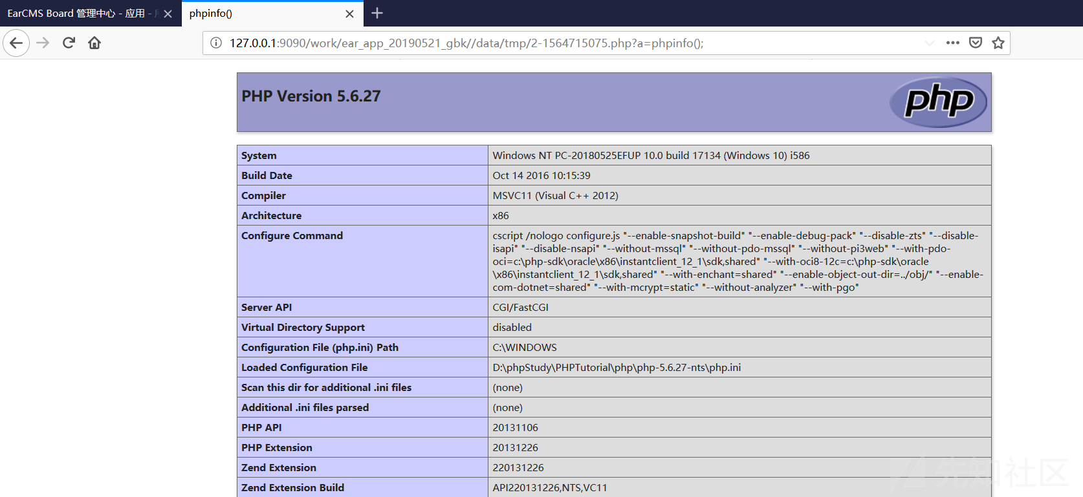Click the x86 architecture value
Screen dimensions: 1083x497
pos(501,216)
